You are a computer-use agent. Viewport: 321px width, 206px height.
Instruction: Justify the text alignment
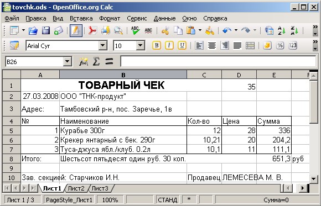pyautogui.click(x=237, y=45)
